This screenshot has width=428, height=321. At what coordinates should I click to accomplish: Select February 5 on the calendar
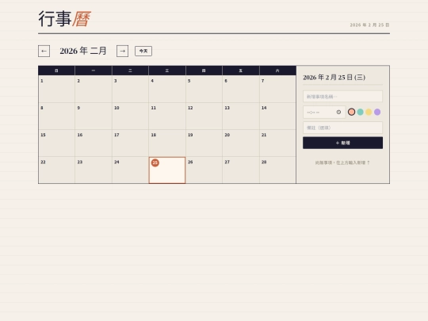[x=204, y=89]
